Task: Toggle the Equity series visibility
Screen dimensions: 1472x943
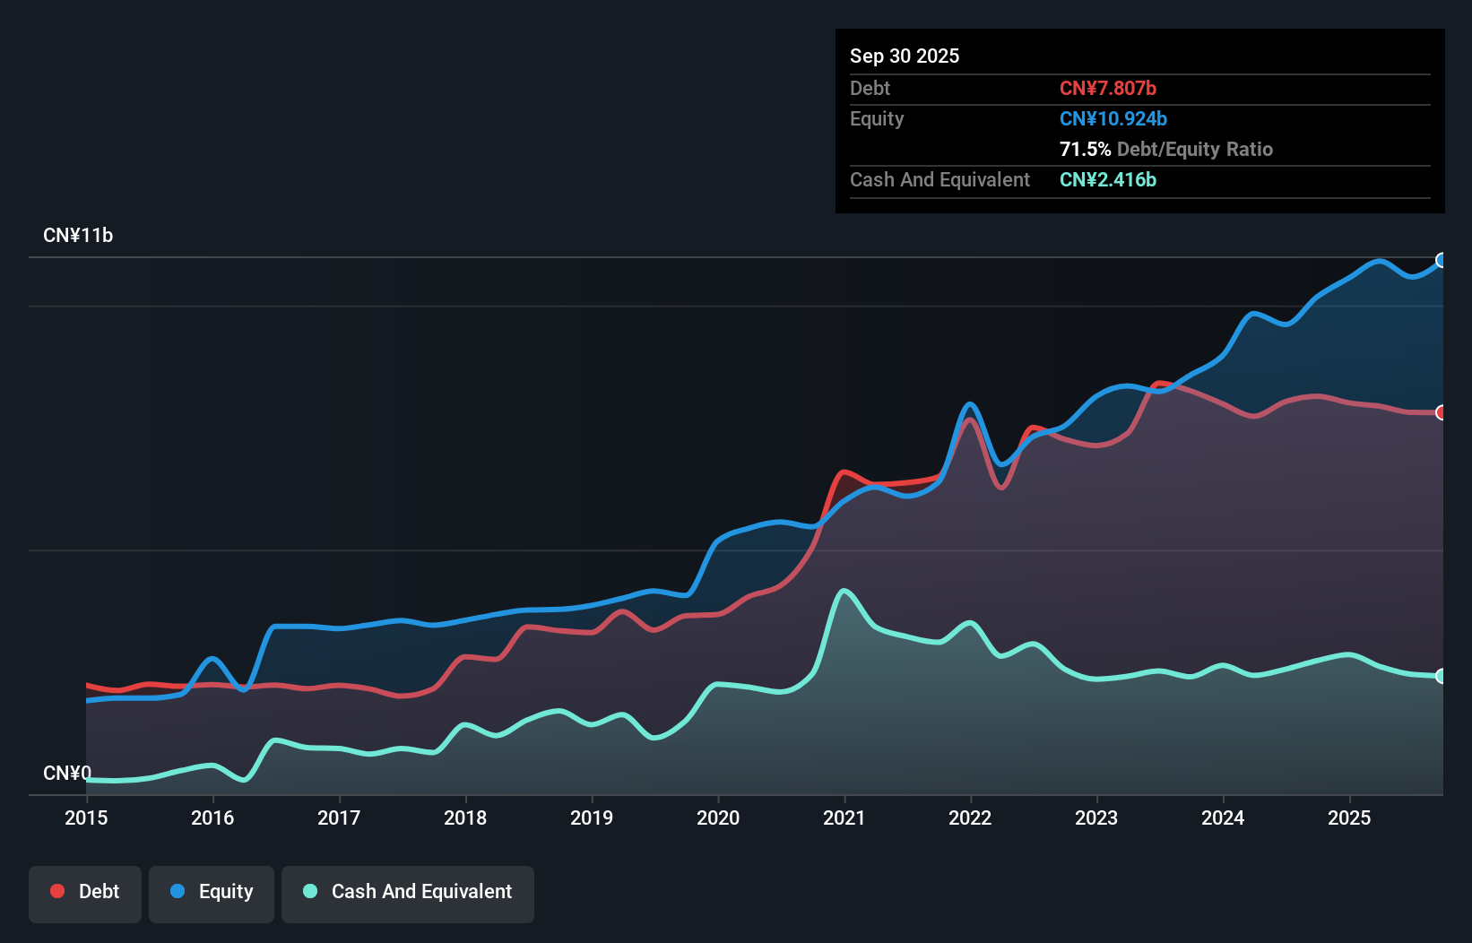Action: (212, 892)
